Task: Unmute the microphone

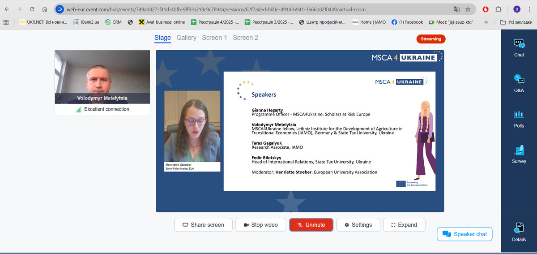Action: [311, 225]
